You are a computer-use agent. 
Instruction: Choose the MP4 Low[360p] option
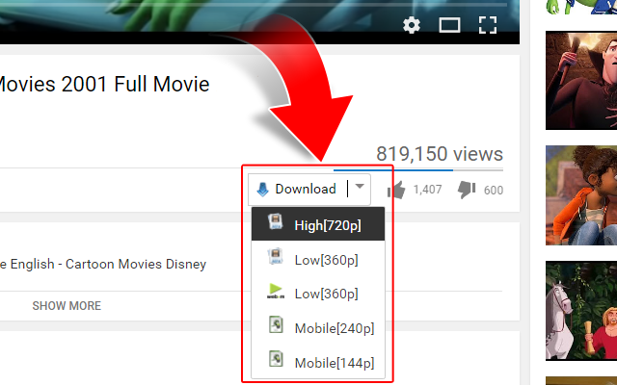[318, 259]
